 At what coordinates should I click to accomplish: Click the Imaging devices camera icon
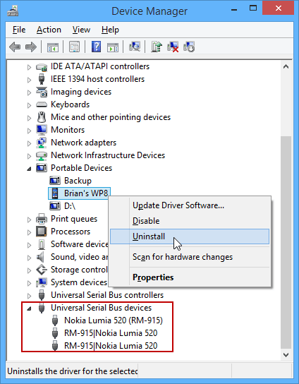[42, 92]
